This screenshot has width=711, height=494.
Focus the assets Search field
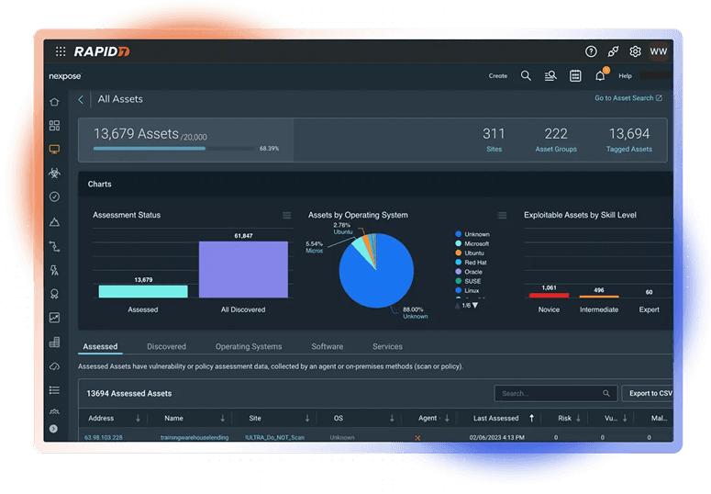556,394
